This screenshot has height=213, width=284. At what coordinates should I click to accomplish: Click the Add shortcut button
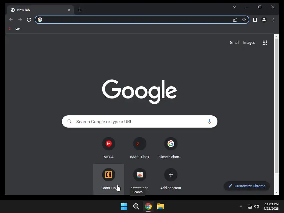171,179
